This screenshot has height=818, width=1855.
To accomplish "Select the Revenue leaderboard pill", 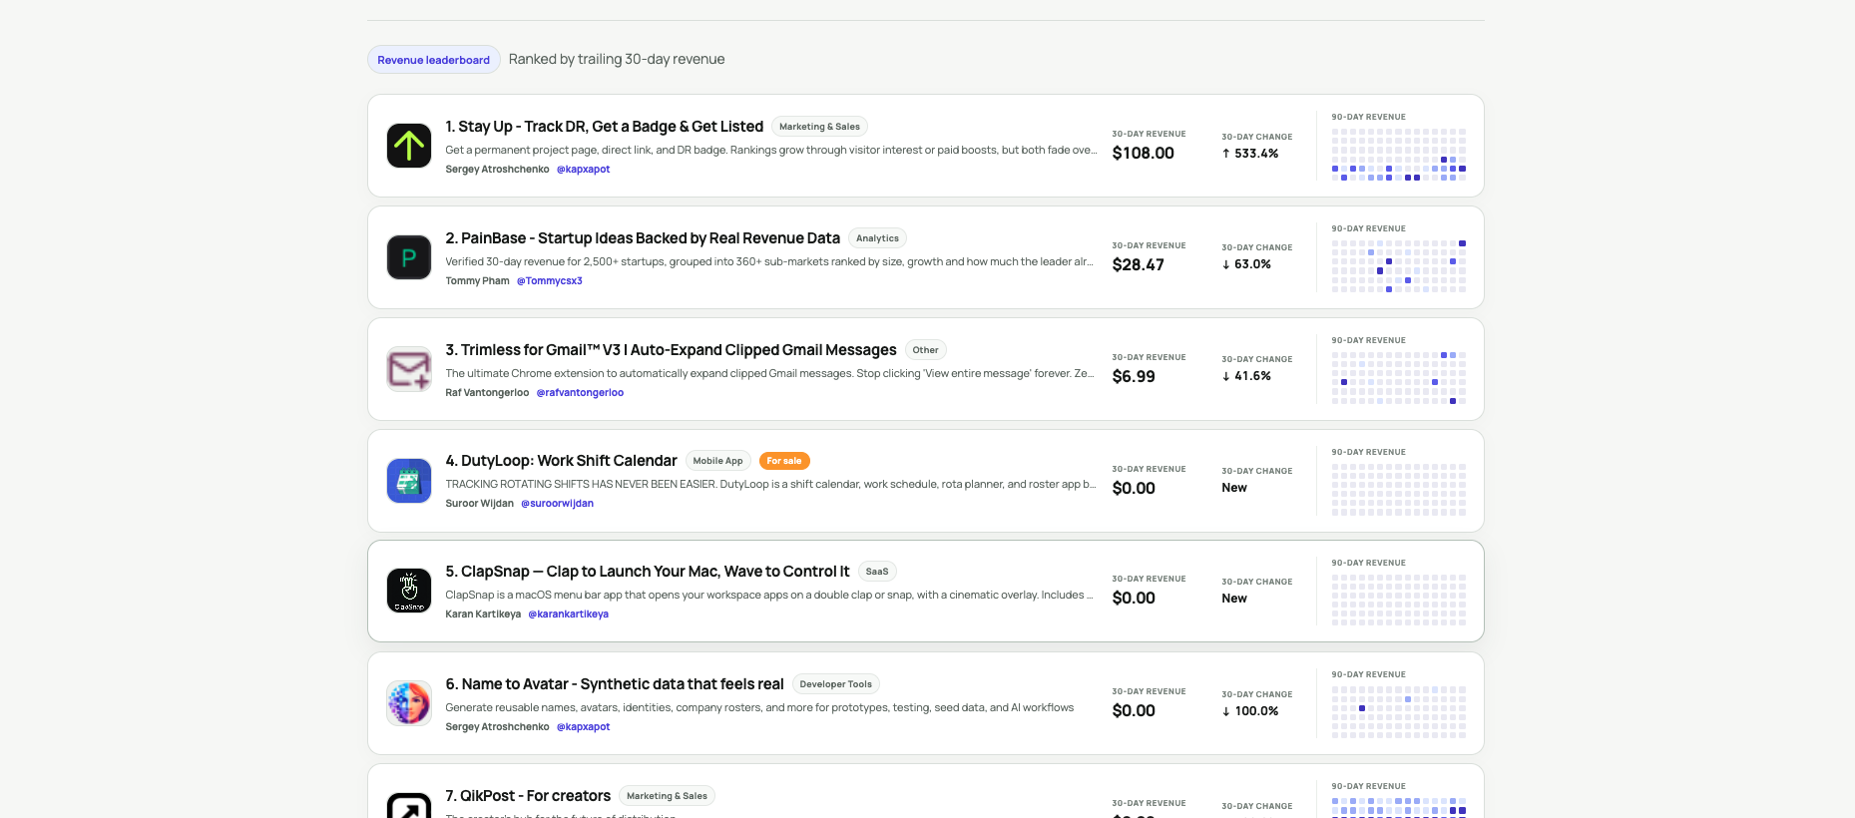I will pos(433,60).
